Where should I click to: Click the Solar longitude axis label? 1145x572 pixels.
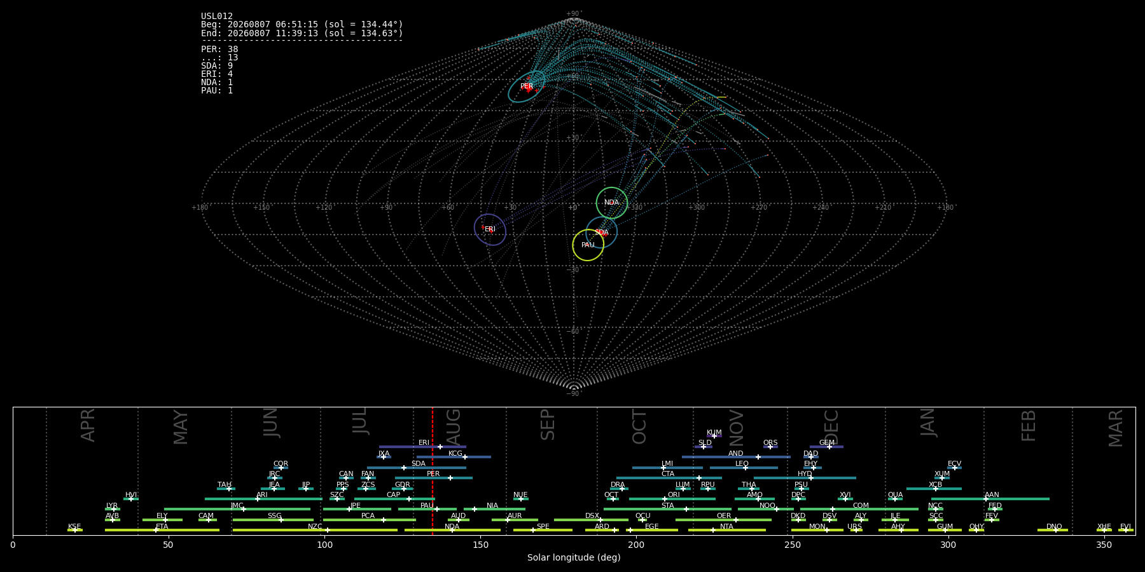[574, 557]
